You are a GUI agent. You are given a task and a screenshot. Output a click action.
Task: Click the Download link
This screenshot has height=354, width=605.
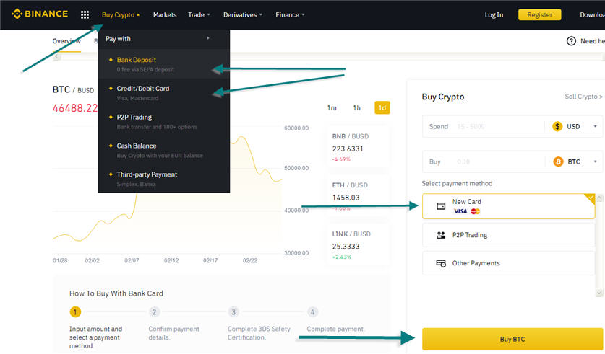(x=592, y=14)
